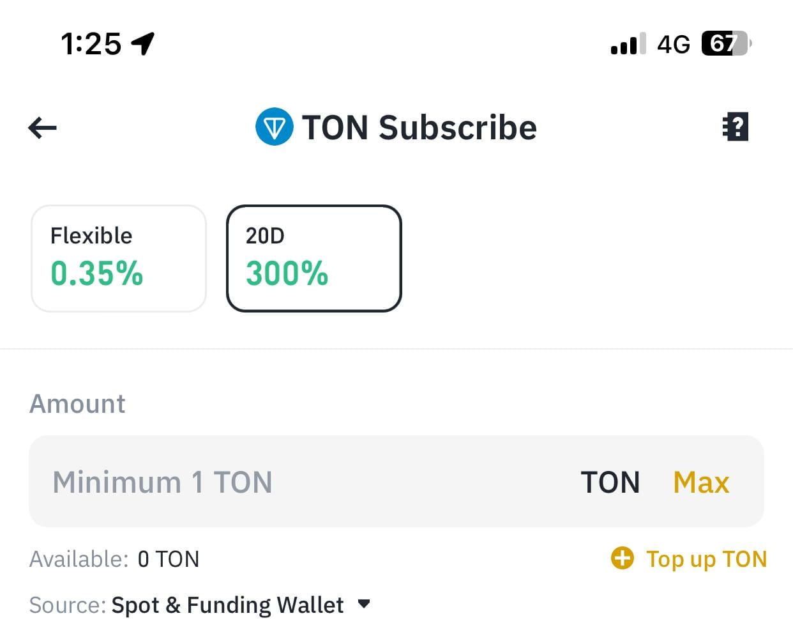Tap the 4G network indicator
793x625 pixels.
click(x=674, y=44)
